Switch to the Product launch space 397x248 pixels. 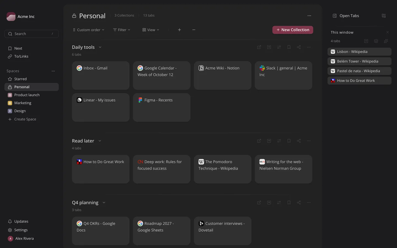coord(31,95)
